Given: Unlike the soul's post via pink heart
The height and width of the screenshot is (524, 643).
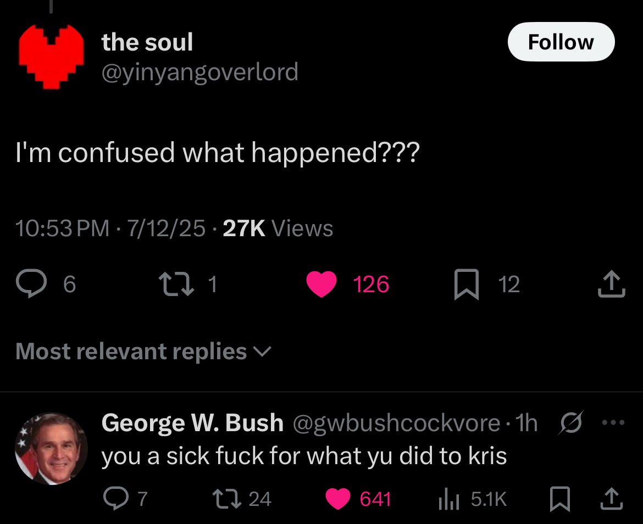Looking at the screenshot, I should pyautogui.click(x=321, y=284).
